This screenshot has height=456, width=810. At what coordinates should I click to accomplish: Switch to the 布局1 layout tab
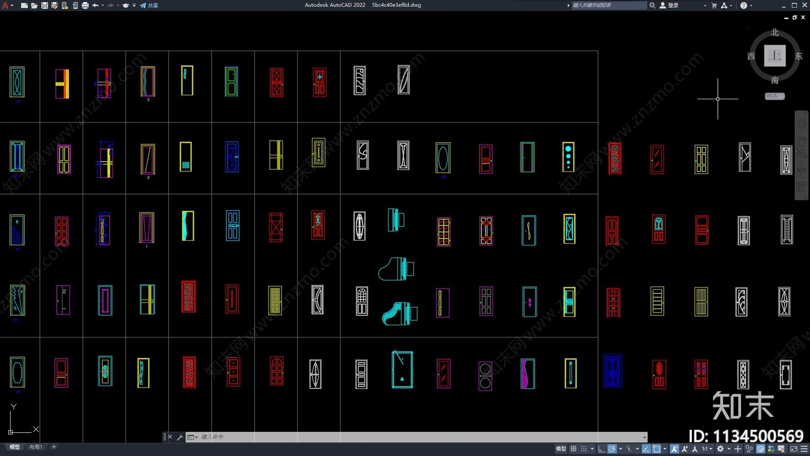click(x=35, y=447)
